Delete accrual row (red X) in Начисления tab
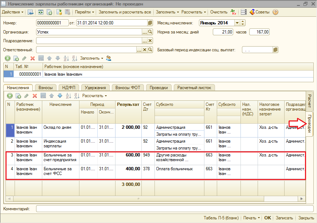This screenshot has height=223, width=317. click(x=35, y=96)
